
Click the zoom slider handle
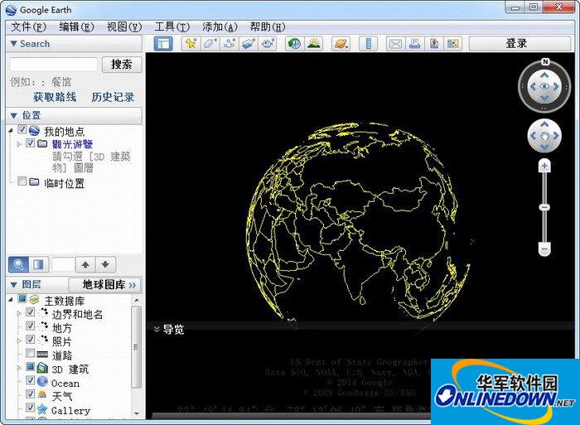pos(544,207)
